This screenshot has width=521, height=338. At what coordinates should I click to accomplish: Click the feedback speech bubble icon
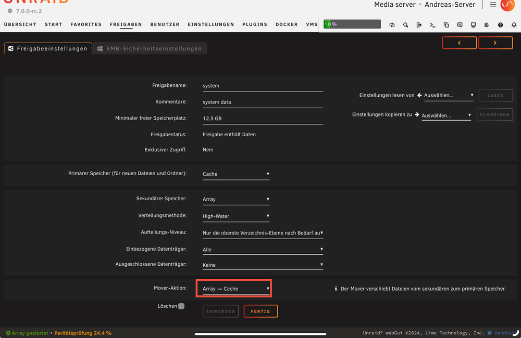460,25
